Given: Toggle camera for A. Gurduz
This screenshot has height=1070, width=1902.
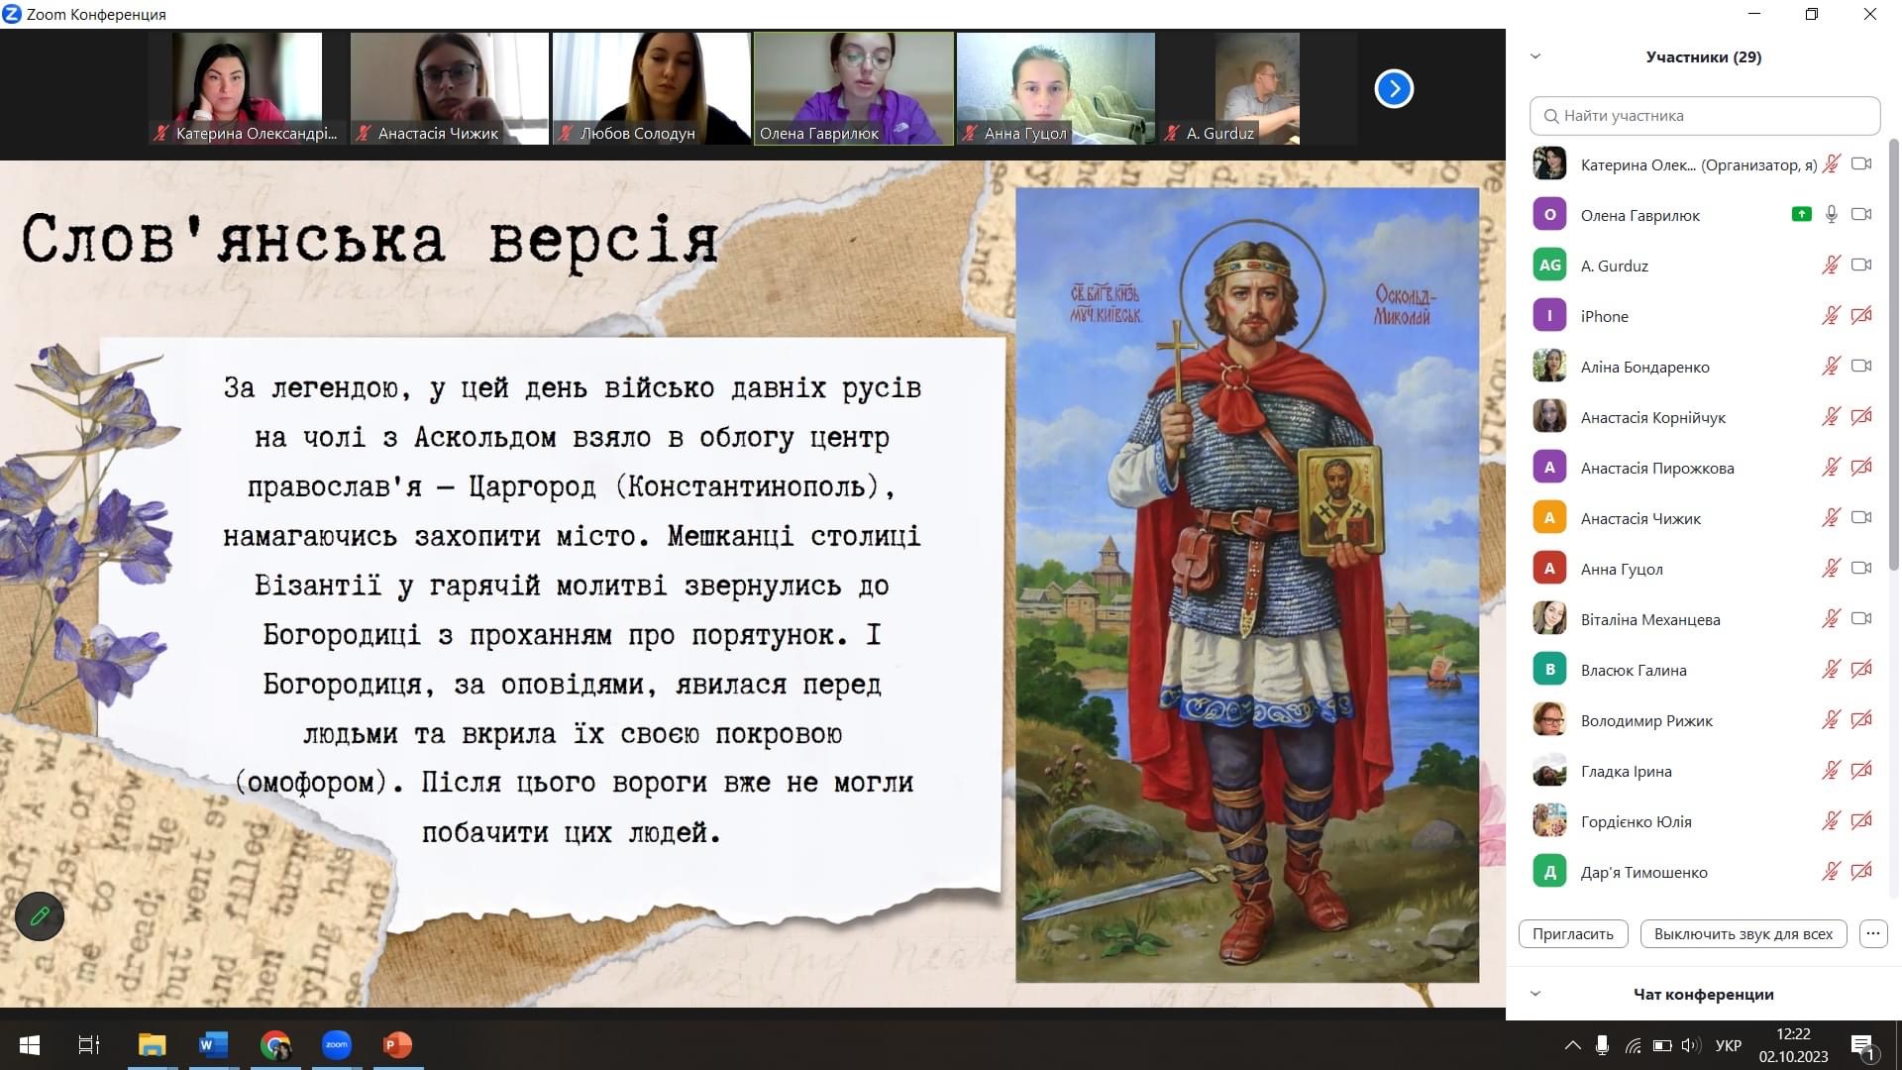Looking at the screenshot, I should [1861, 265].
